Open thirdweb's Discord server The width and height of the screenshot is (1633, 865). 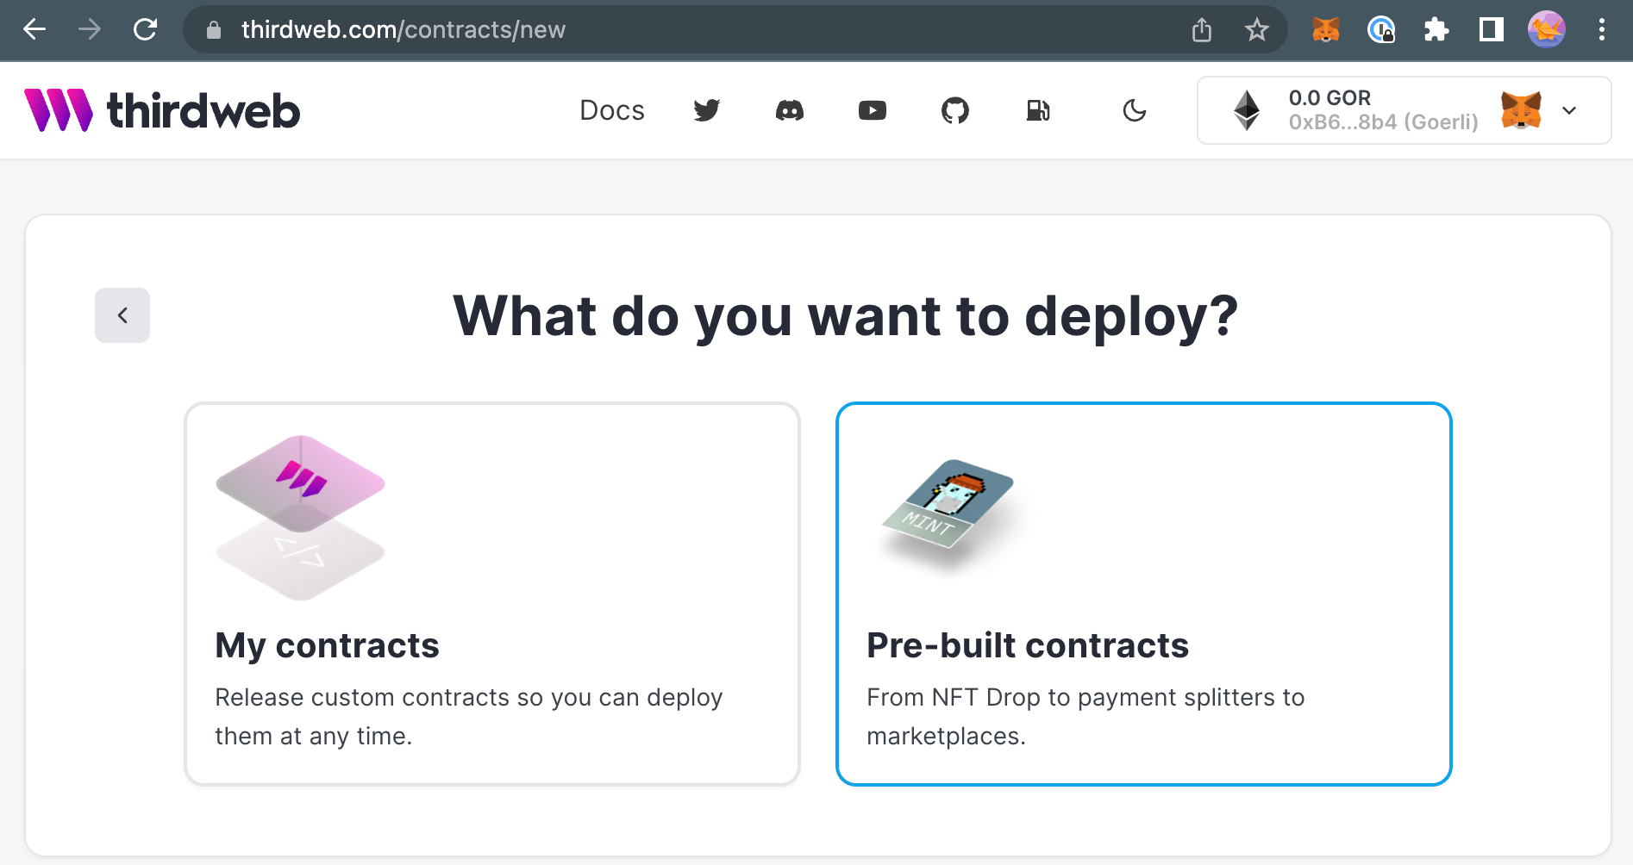pos(790,110)
